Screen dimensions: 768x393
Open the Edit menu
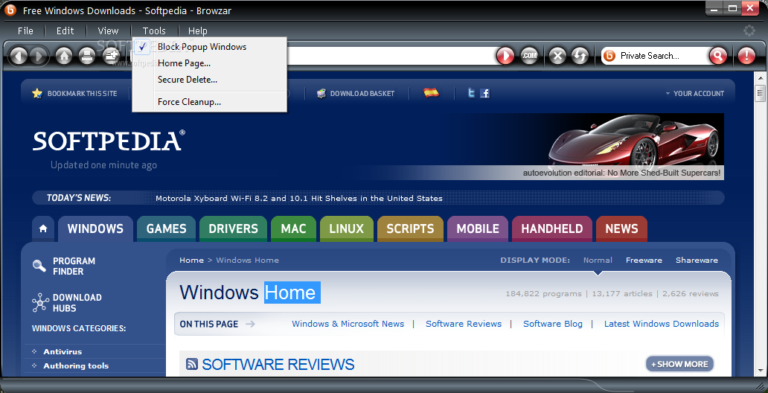pos(65,31)
